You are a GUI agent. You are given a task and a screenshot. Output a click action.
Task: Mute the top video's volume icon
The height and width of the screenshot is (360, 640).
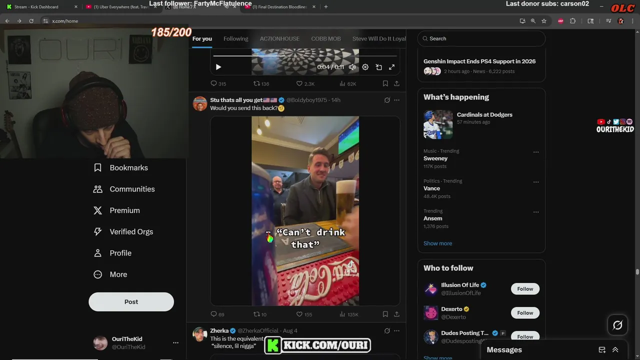point(352,67)
